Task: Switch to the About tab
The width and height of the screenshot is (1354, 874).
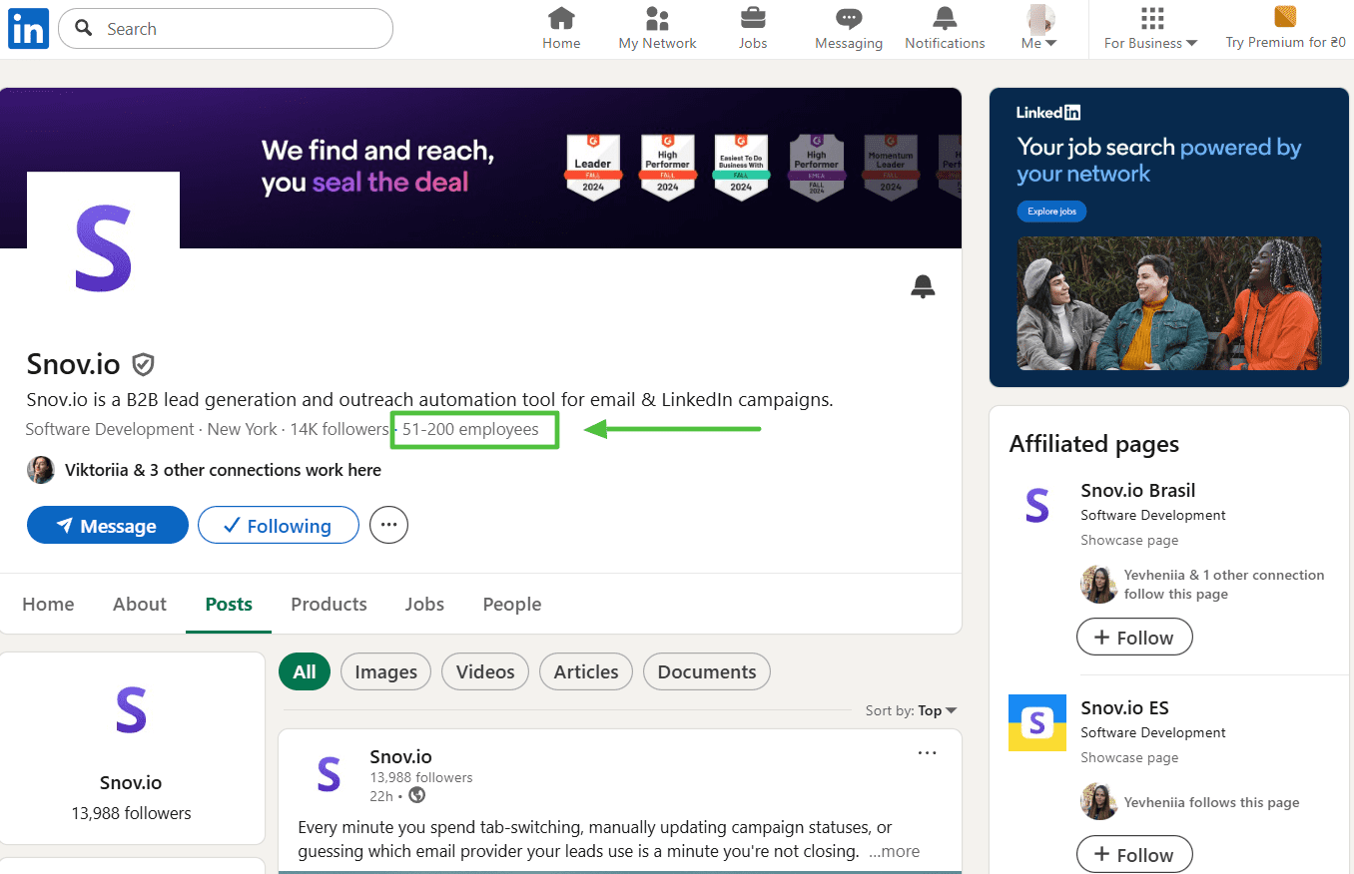Action: click(140, 605)
